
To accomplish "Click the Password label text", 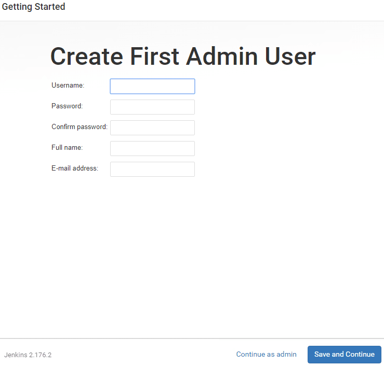I will point(67,106).
